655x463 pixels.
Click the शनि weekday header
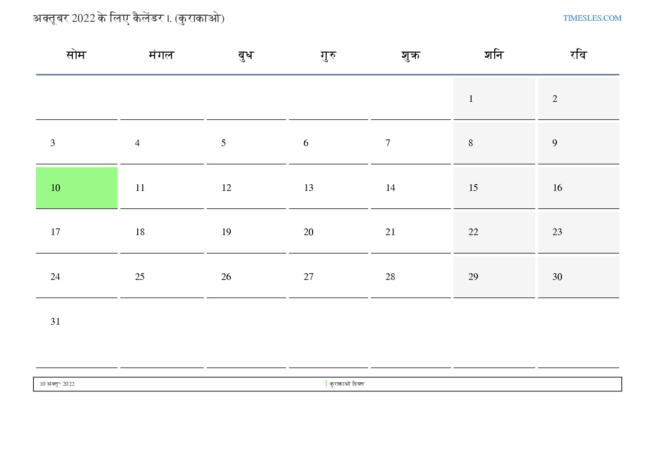tap(494, 55)
